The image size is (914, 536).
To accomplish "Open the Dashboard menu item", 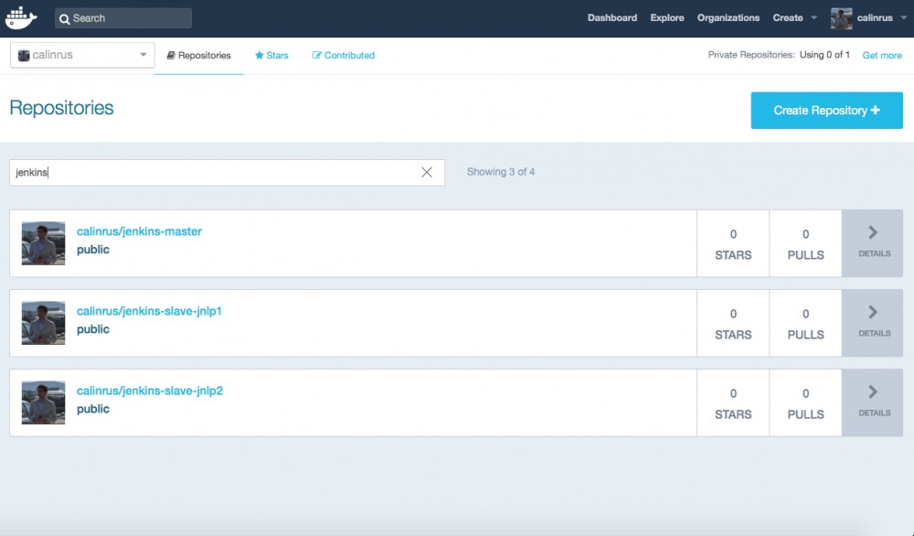I will coord(612,17).
